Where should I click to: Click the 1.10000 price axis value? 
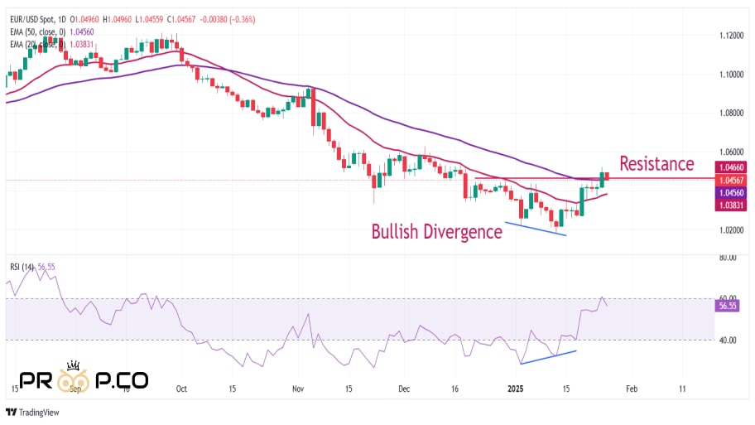(732, 75)
